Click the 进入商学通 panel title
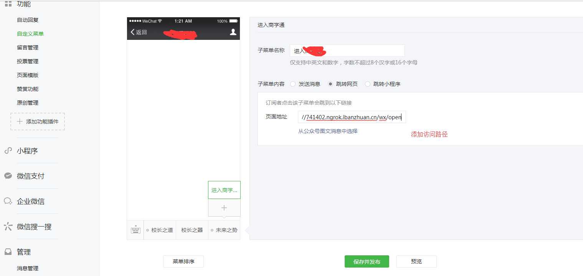This screenshot has height=276, width=583. point(271,25)
